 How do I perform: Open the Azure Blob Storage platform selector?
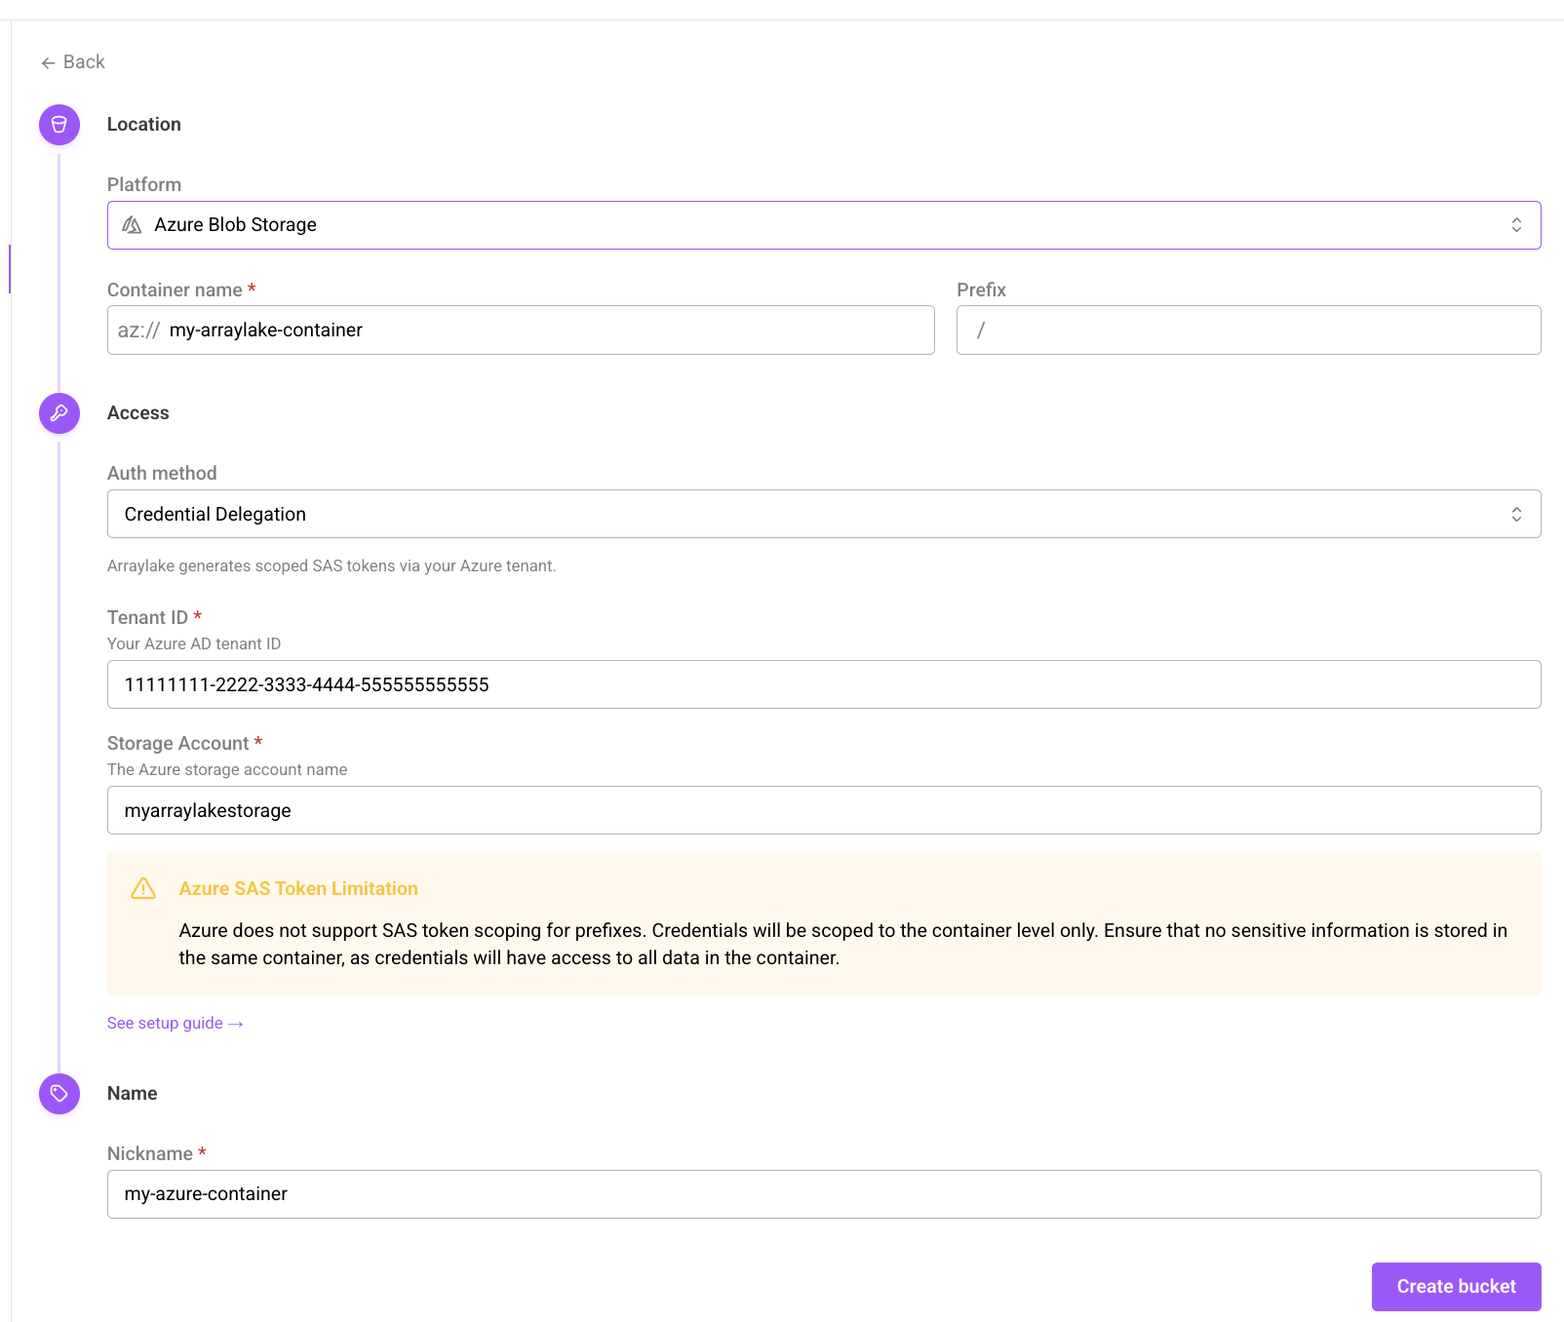coord(824,225)
